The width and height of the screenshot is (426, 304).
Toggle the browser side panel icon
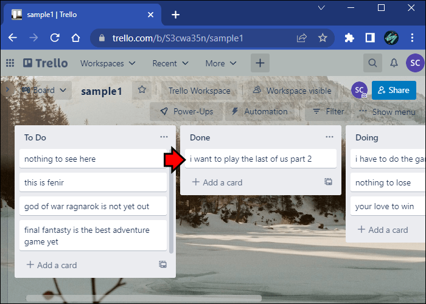(x=370, y=38)
